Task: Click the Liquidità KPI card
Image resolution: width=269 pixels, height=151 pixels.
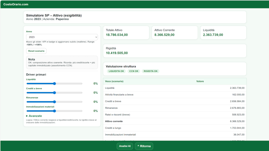Action: point(223,33)
